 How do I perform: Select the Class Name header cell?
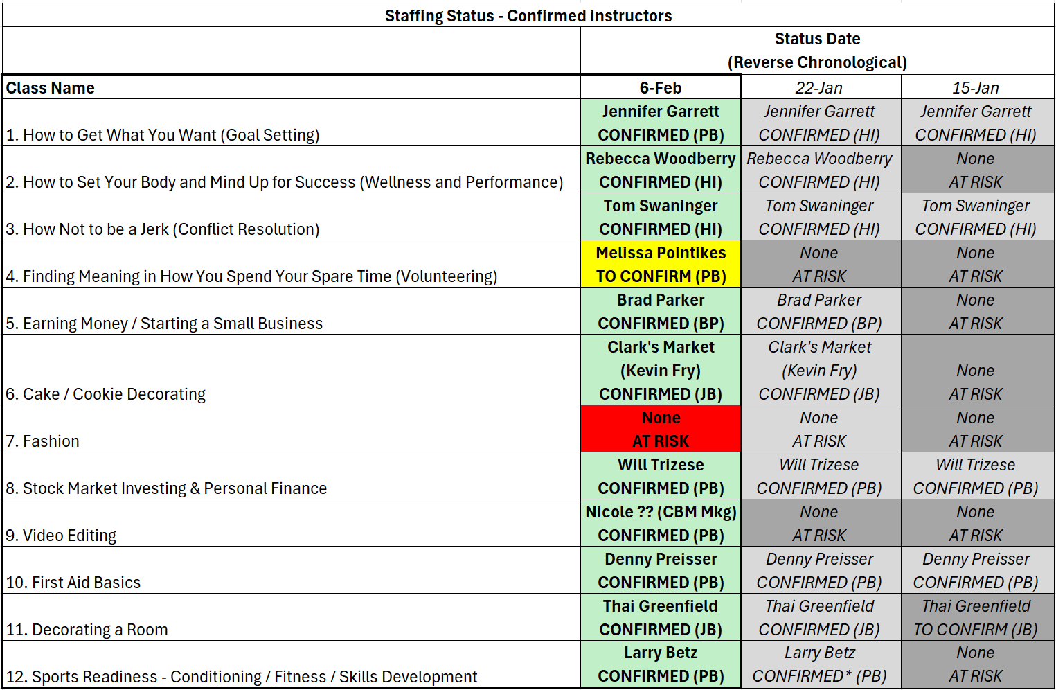(291, 88)
